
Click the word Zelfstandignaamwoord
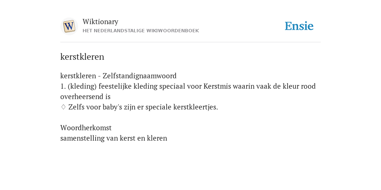coord(140,76)
